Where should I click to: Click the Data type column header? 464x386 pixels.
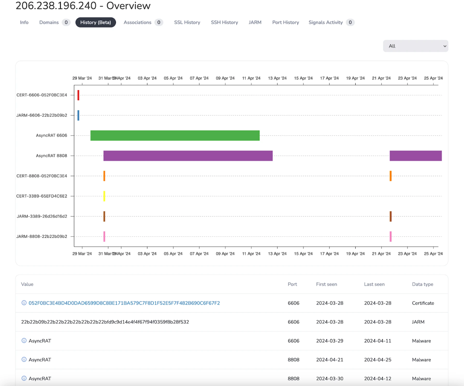pos(423,284)
